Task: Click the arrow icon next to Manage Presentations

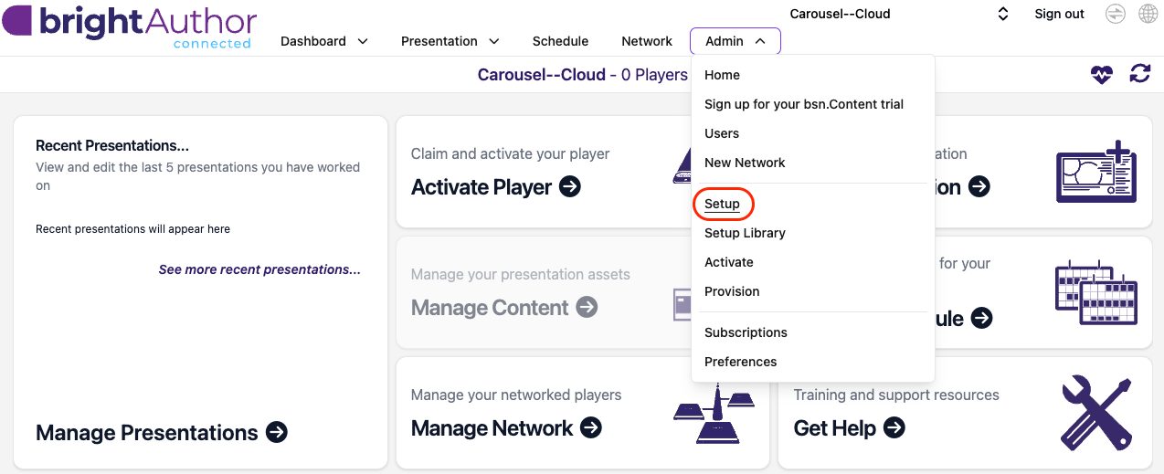Action: 277,432
